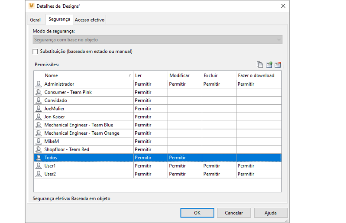Click the remove permission entry icon
The width and height of the screenshot is (346, 223).
278,65
